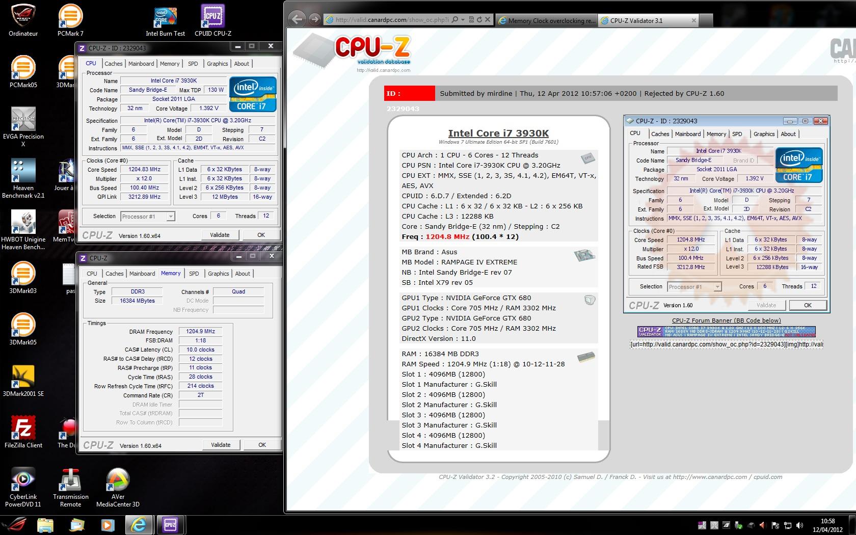Click the 'Channels #' value Quad
This screenshot has height=535, width=856.
pyautogui.click(x=238, y=291)
